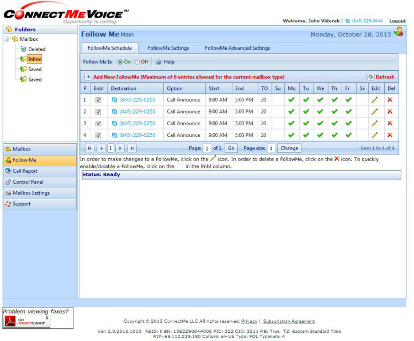Select the Follow Me On radio button
414x341 pixels.
(120, 62)
